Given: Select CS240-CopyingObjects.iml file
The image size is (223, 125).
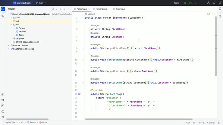Looking at the screenshot, I should 26,42.
